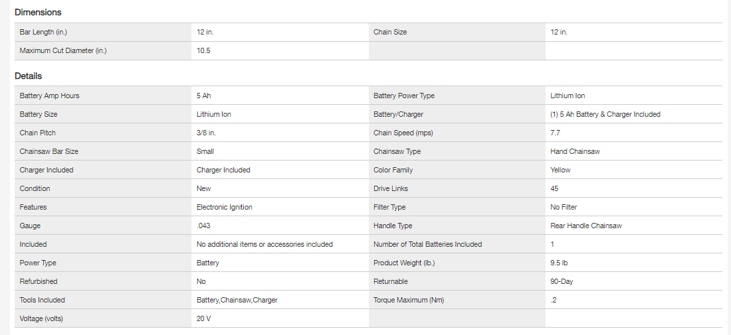
Task: Select the Bar Length (in.) label
Action: [x=43, y=32]
